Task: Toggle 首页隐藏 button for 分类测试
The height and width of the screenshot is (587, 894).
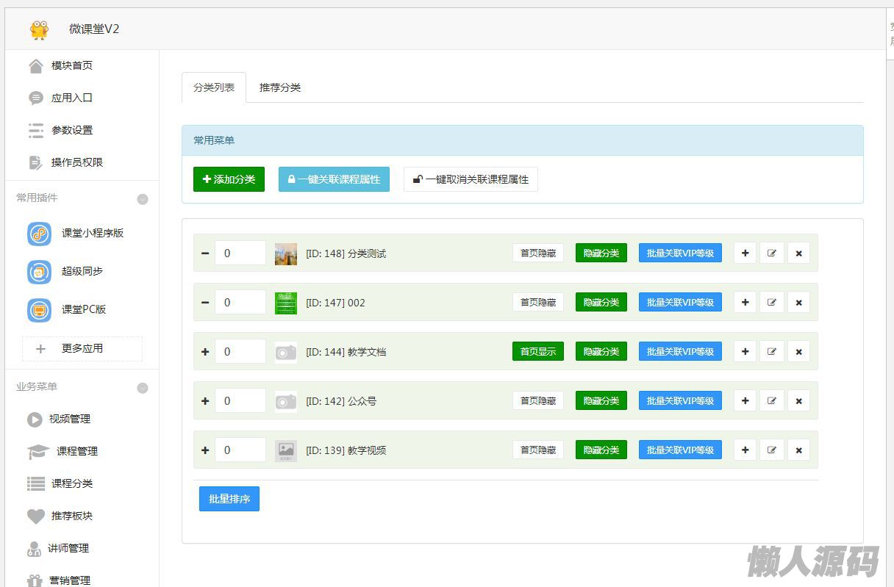Action: coord(537,253)
